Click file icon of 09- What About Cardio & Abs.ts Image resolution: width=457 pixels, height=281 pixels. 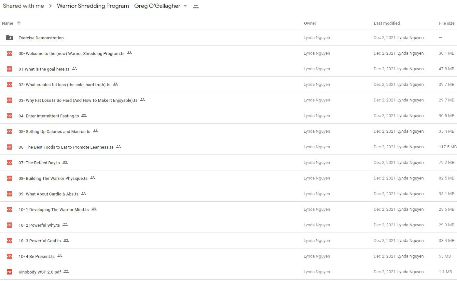9,194
